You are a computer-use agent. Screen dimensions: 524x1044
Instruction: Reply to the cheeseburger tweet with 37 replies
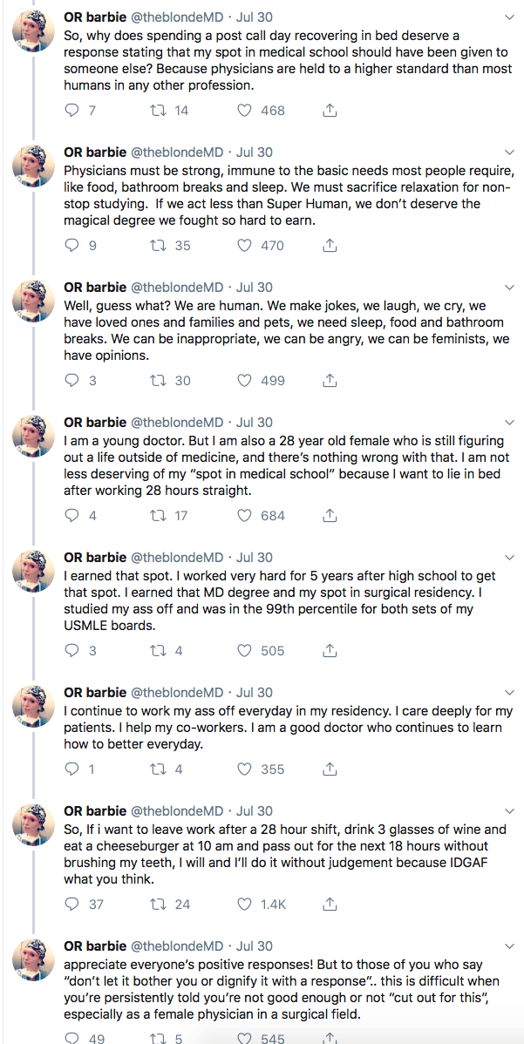tap(72, 905)
